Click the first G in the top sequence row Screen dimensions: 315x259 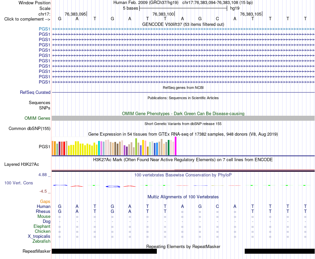pos(60,19)
